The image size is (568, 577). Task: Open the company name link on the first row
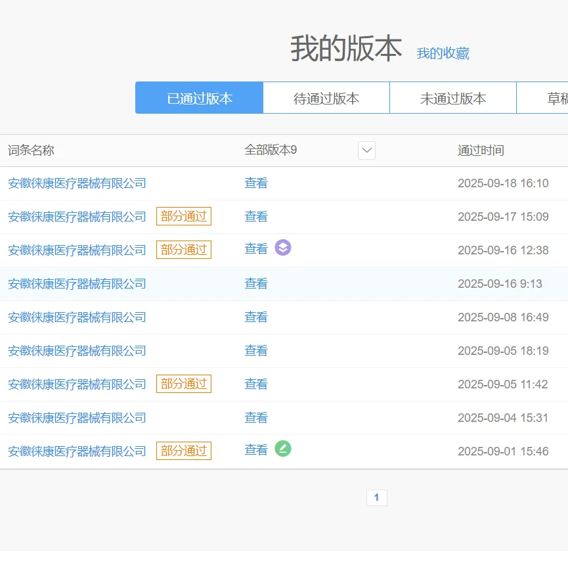tap(76, 182)
